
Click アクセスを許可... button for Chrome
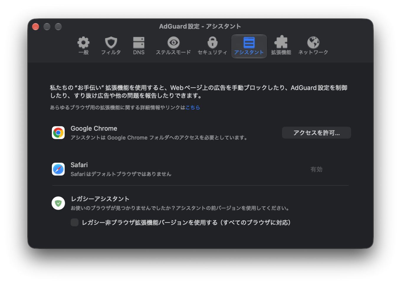316,133
